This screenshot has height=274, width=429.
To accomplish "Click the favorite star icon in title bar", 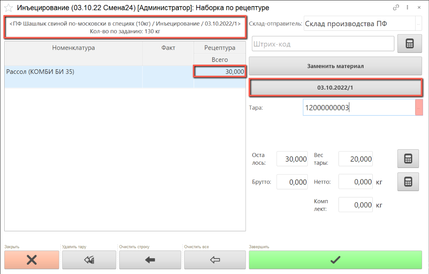I will [8, 8].
